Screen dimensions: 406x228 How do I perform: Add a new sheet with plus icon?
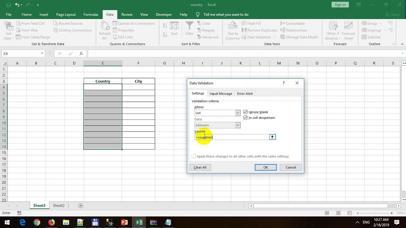point(81,206)
